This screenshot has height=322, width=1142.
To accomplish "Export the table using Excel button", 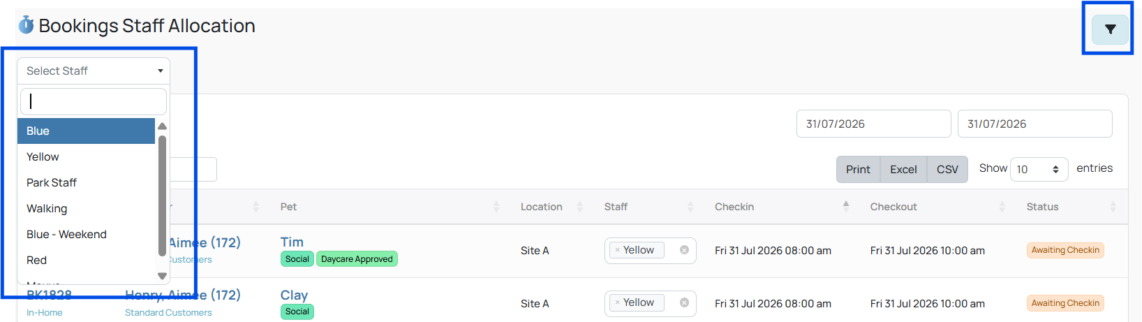I will click(903, 169).
